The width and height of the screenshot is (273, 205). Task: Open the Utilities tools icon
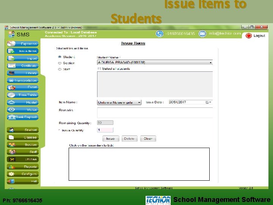[12, 159]
